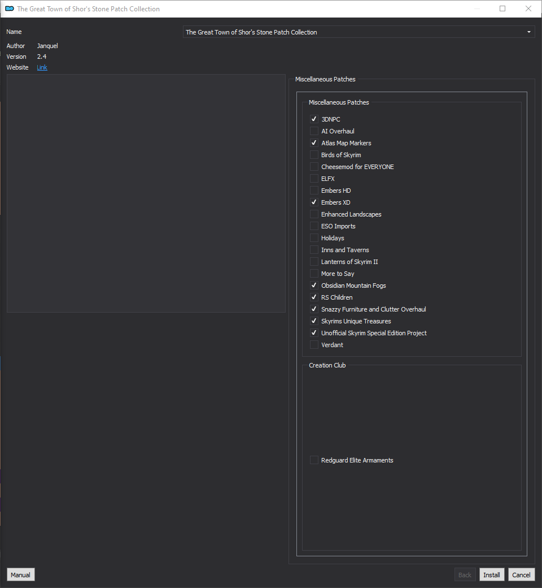Enable the Verdant patch checkbox
The height and width of the screenshot is (588, 542).
(314, 345)
